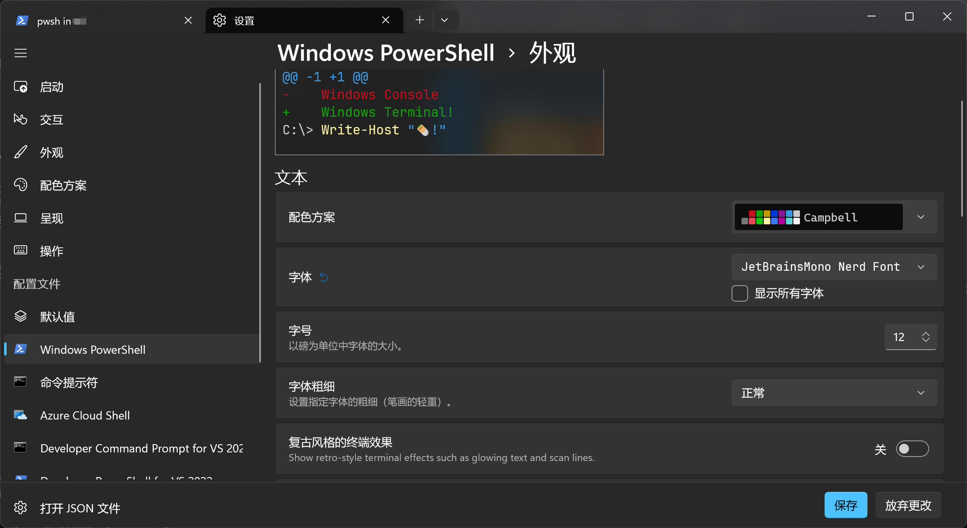Click the 放弃更改 discard changes button

(x=908, y=505)
